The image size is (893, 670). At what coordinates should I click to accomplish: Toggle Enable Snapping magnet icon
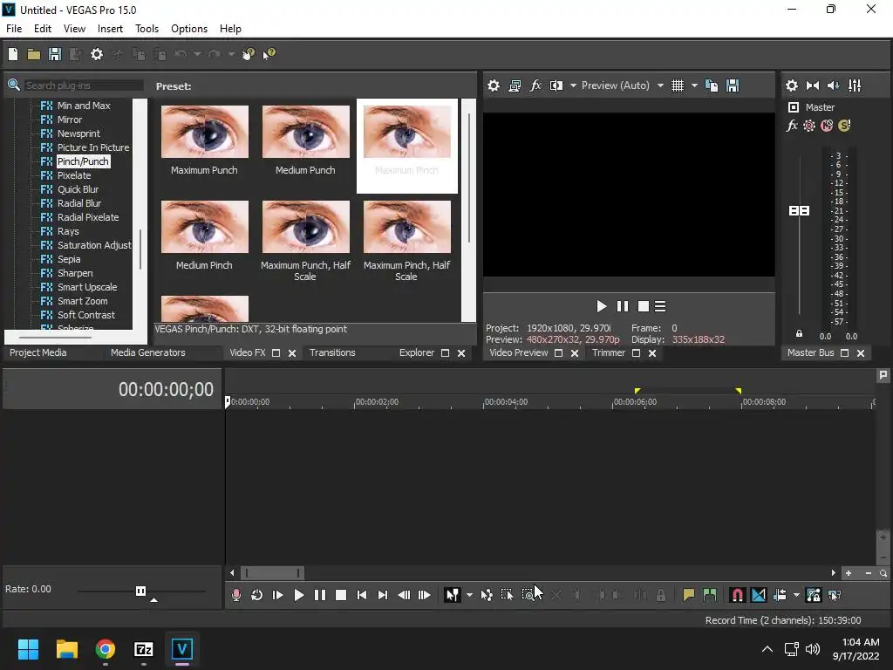738,595
